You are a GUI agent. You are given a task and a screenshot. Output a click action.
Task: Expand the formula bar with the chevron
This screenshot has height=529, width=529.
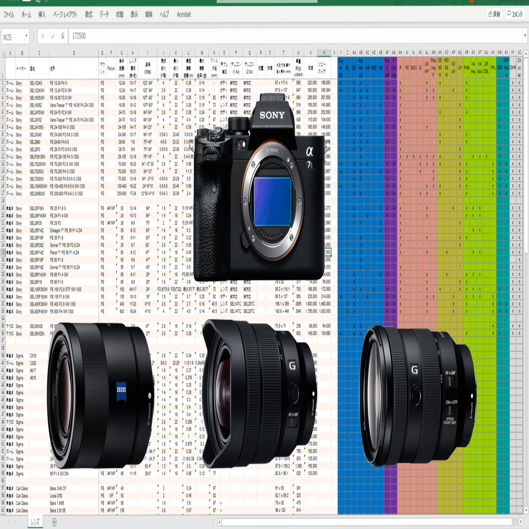pos(525,35)
